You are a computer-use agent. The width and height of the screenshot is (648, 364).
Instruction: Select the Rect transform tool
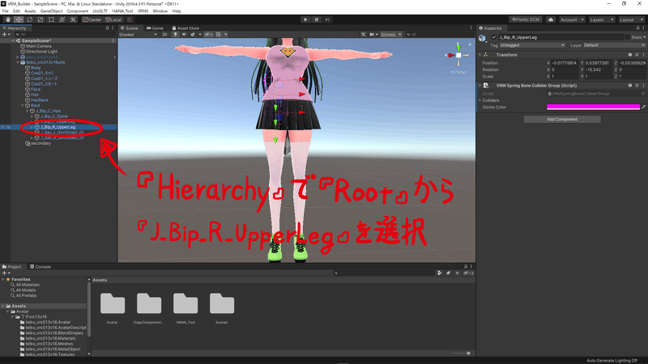click(x=51, y=19)
